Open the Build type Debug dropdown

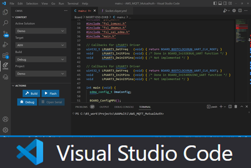pos(41,59)
